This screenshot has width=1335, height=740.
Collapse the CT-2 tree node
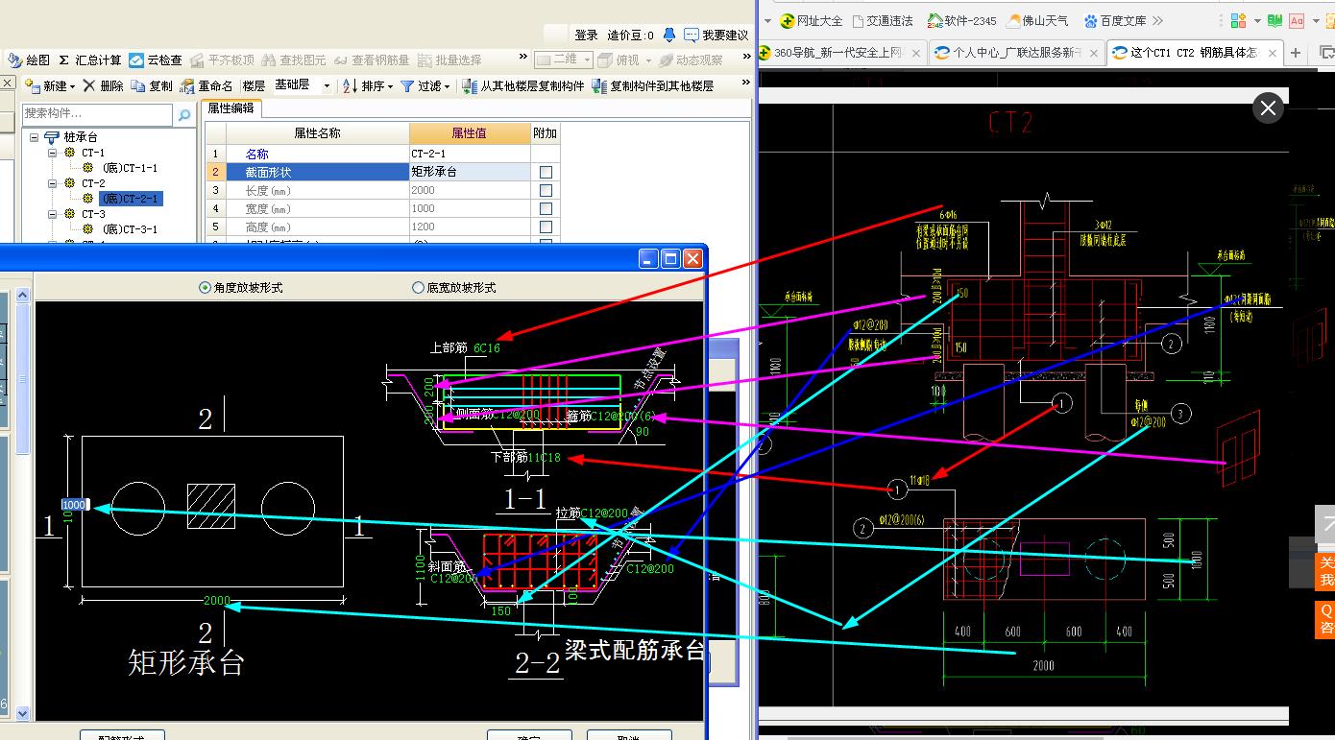click(x=54, y=183)
